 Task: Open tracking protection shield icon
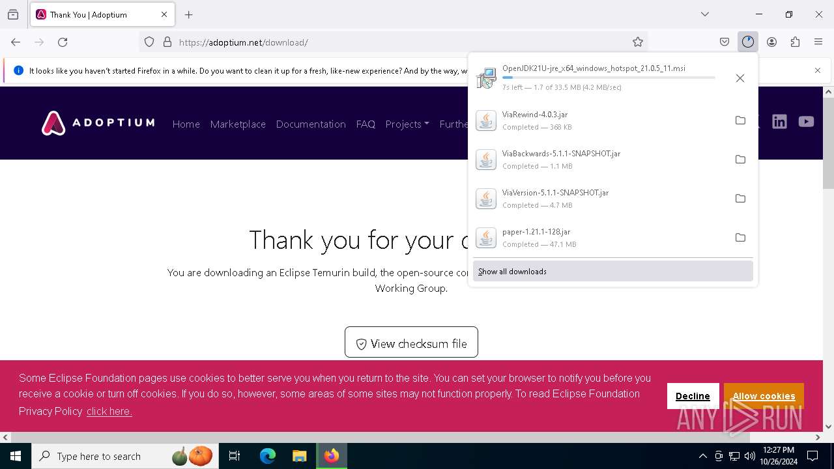pyautogui.click(x=149, y=42)
